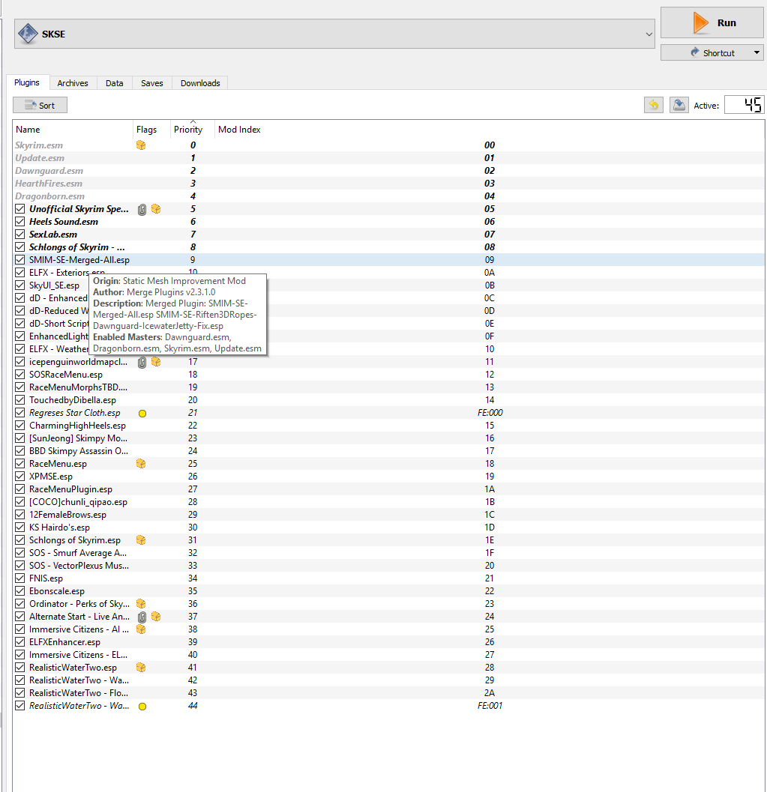The image size is (767, 792).
Task: Select the Dragonborn.esm row
Action: point(388,196)
